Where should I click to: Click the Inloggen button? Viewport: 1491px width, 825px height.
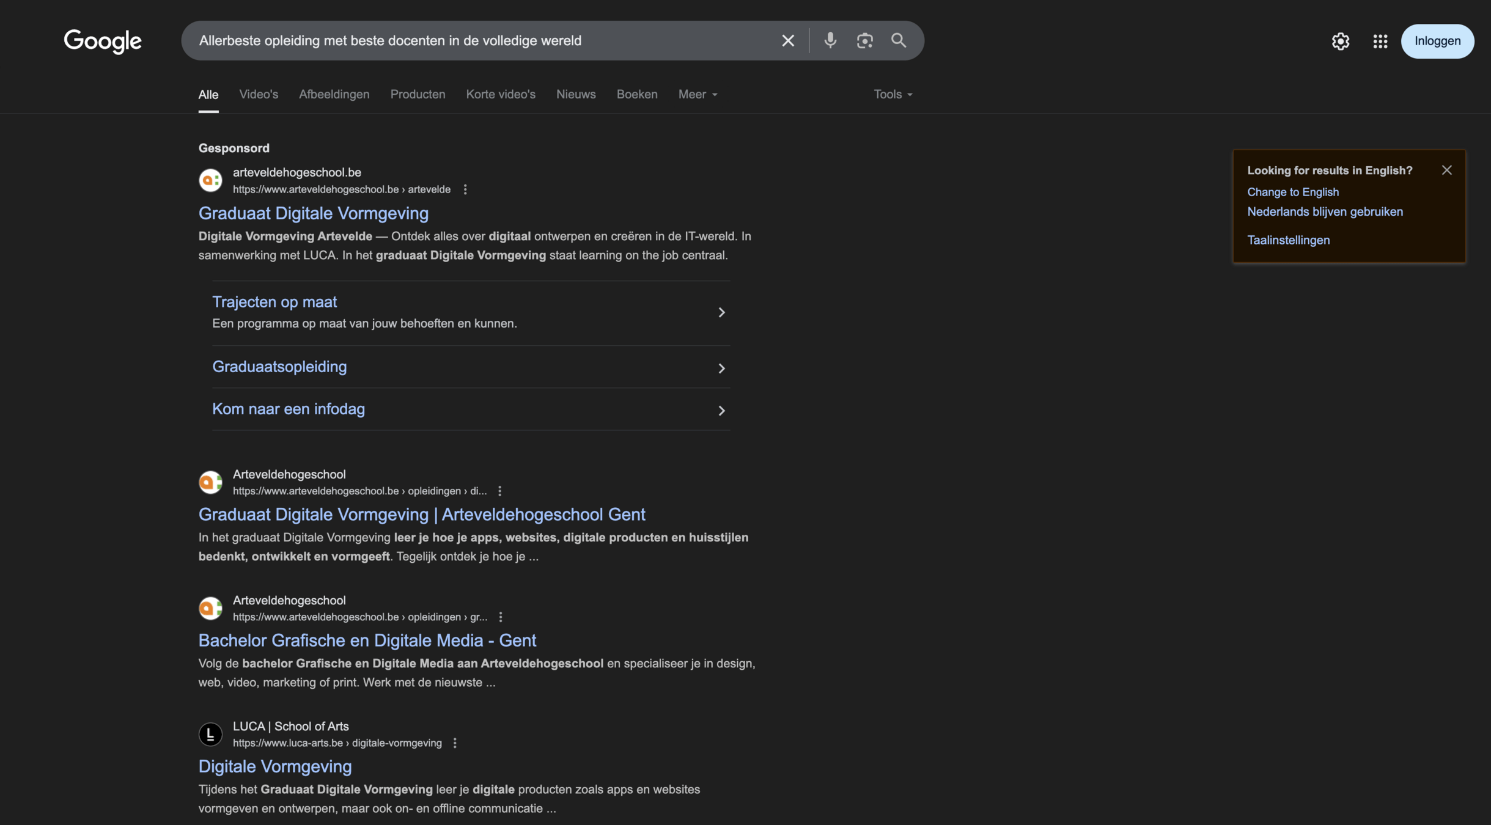pyautogui.click(x=1437, y=42)
